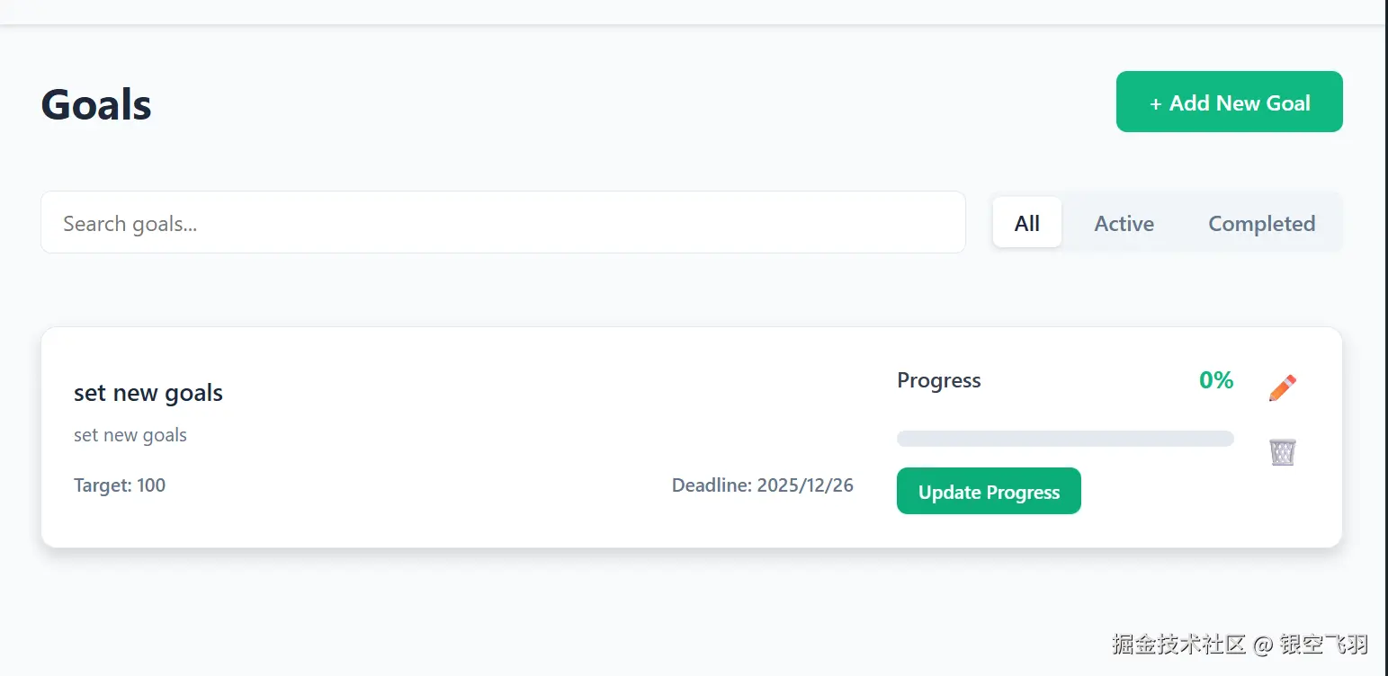Click the Progress label in the goal card
1388x676 pixels.
tap(938, 380)
